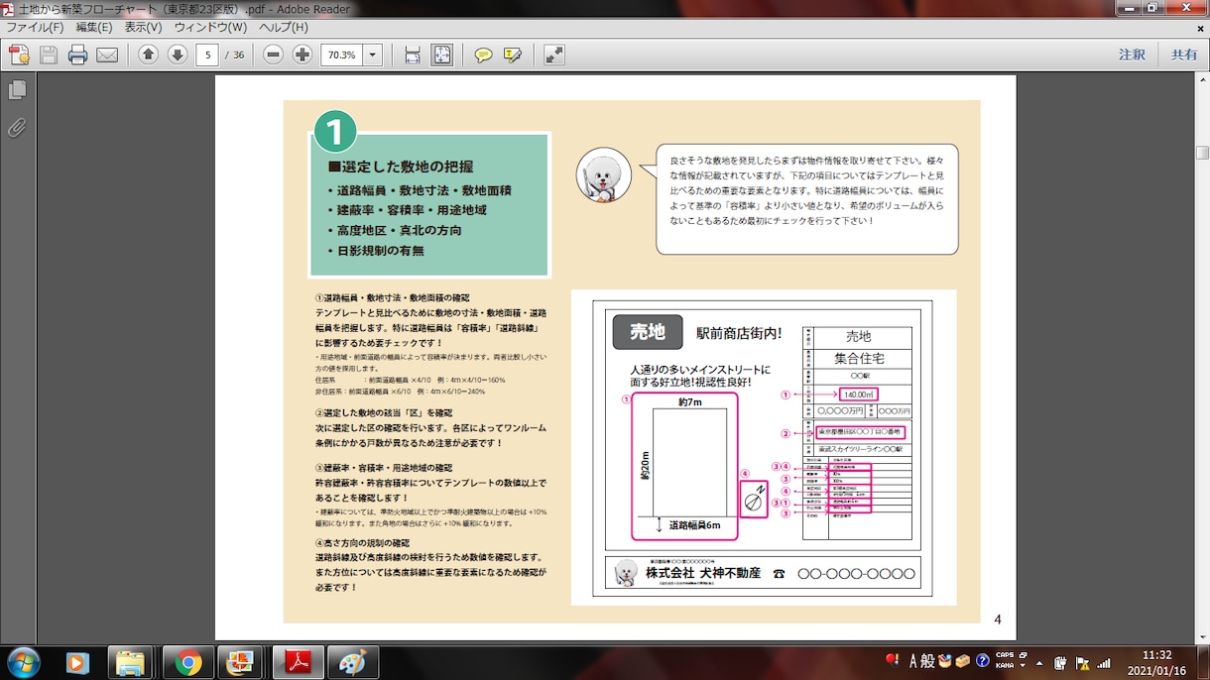Open the 注釈 comment pane

tap(1132, 55)
